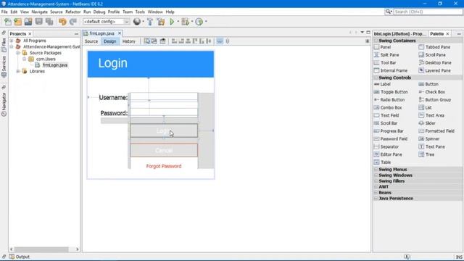
Task: Open the Navigate menu
Action: pyautogui.click(x=39, y=12)
